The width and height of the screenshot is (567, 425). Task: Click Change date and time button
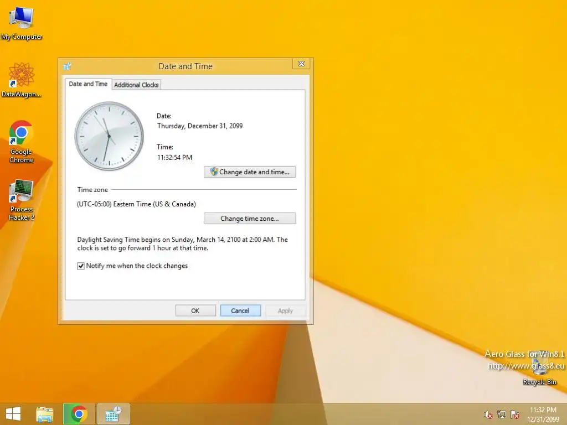click(x=250, y=172)
